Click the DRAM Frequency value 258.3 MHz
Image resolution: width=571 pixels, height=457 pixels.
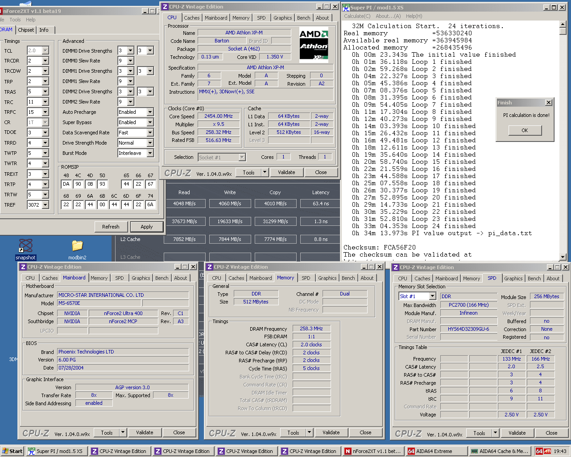coord(311,328)
